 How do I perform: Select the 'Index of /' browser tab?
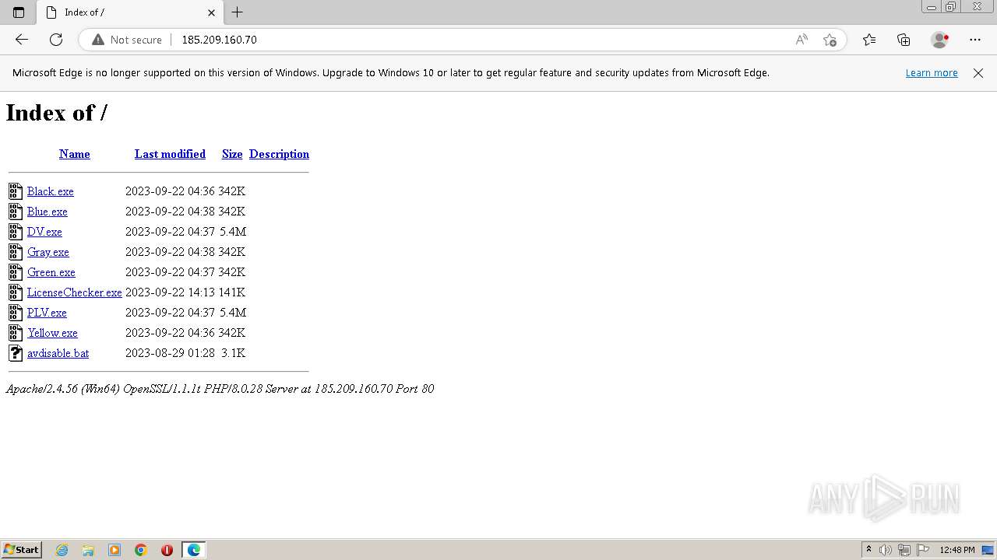click(x=129, y=12)
